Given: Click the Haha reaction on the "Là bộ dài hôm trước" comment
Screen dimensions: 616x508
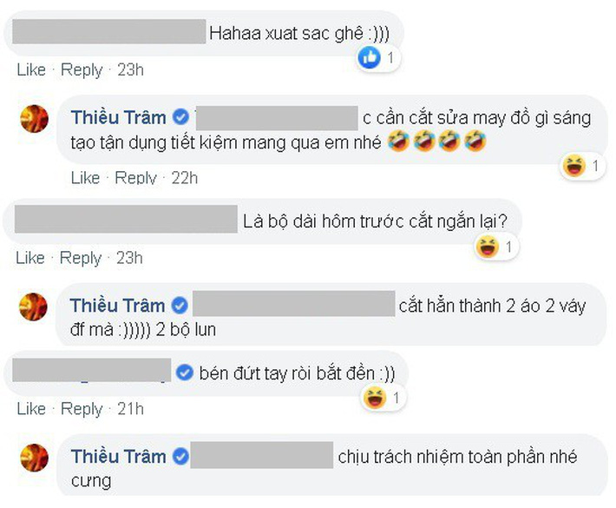Looking at the screenshot, I should [488, 247].
